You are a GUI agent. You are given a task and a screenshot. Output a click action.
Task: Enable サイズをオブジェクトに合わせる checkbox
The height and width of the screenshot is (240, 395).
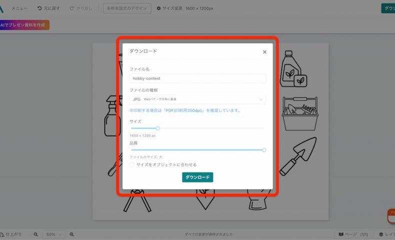tap(132, 164)
